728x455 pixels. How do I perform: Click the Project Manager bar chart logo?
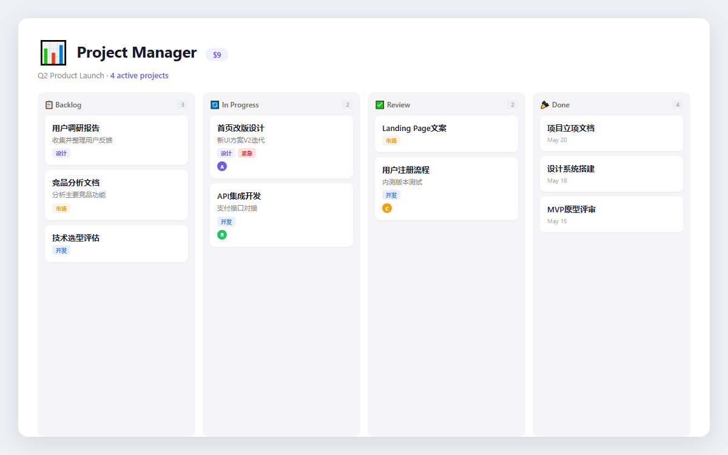click(x=53, y=53)
